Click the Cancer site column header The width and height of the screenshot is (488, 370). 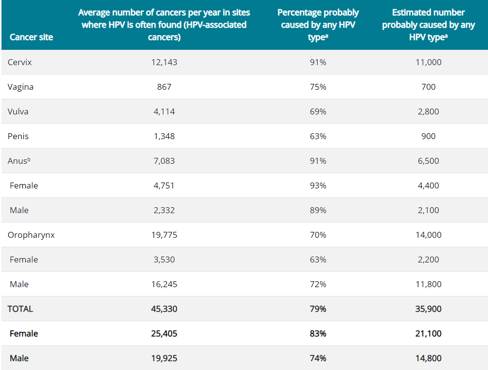coord(31,37)
